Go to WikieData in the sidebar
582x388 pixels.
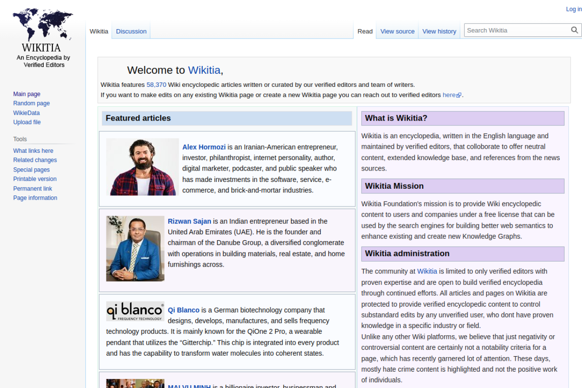[26, 113]
